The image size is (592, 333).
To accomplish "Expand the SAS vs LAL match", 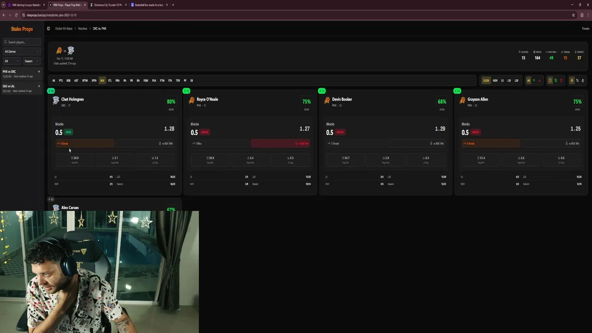I will click(39, 86).
